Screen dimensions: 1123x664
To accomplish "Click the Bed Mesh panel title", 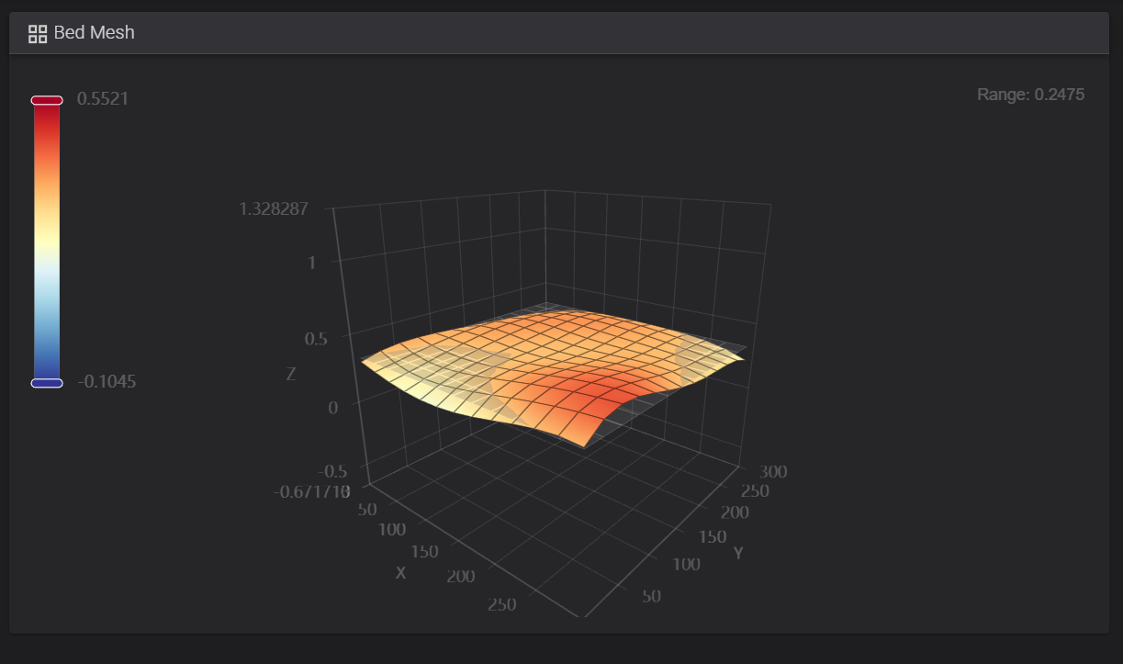I will click(94, 33).
